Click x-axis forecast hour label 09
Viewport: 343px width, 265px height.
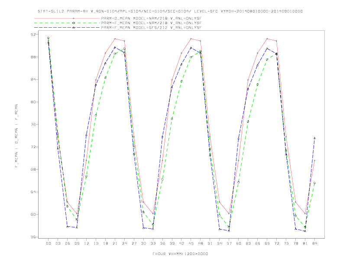(x=77, y=243)
